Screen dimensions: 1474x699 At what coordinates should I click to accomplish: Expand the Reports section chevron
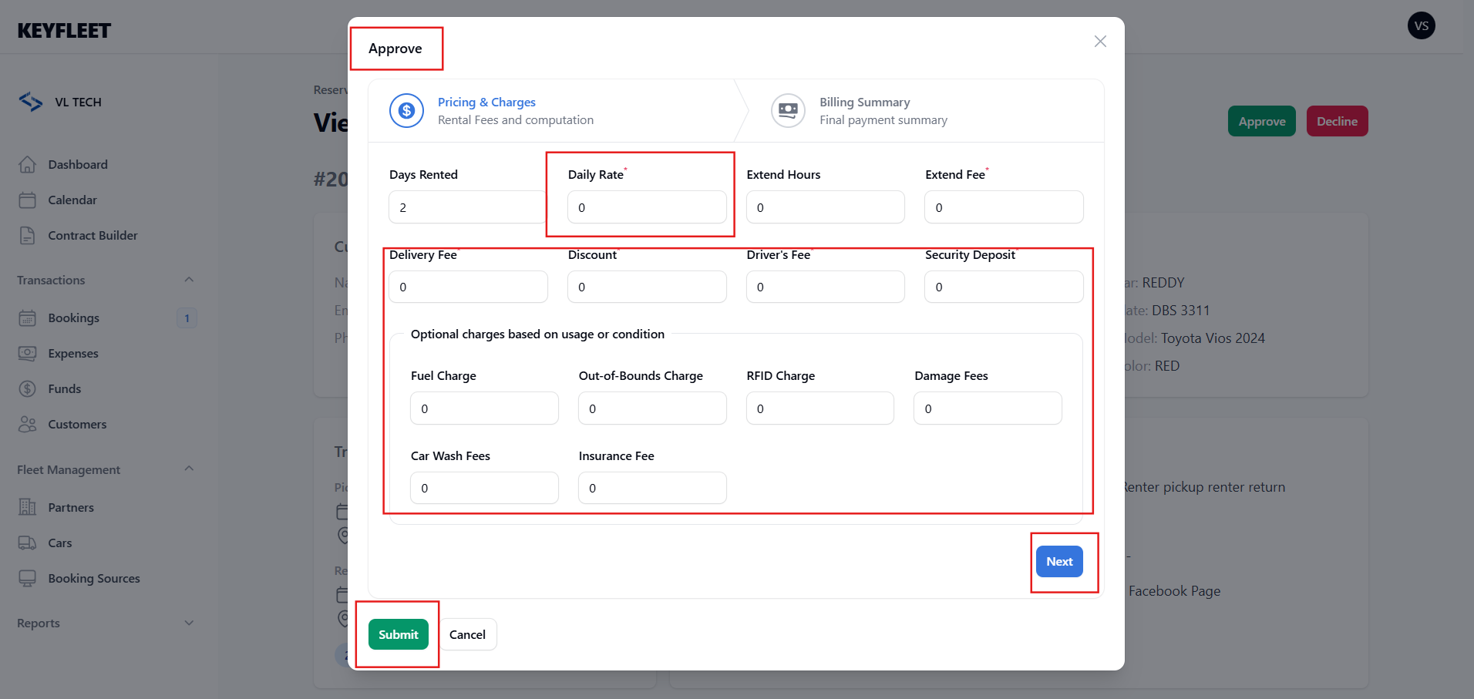[x=189, y=623]
